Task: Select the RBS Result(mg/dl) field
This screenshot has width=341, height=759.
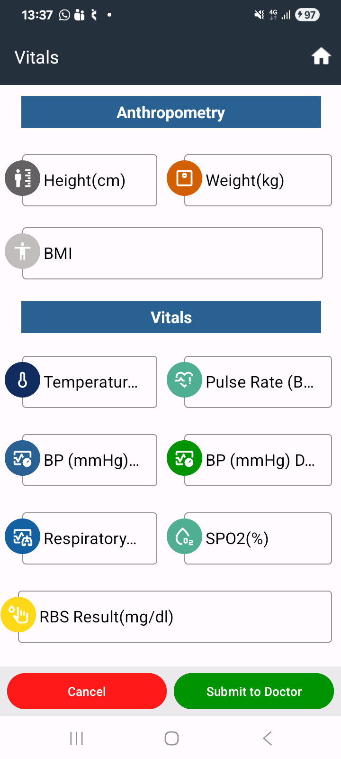Action: tap(175, 617)
